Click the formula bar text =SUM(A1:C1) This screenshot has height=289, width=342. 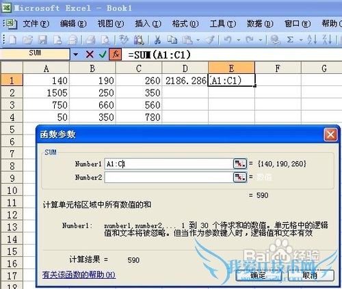(159, 55)
